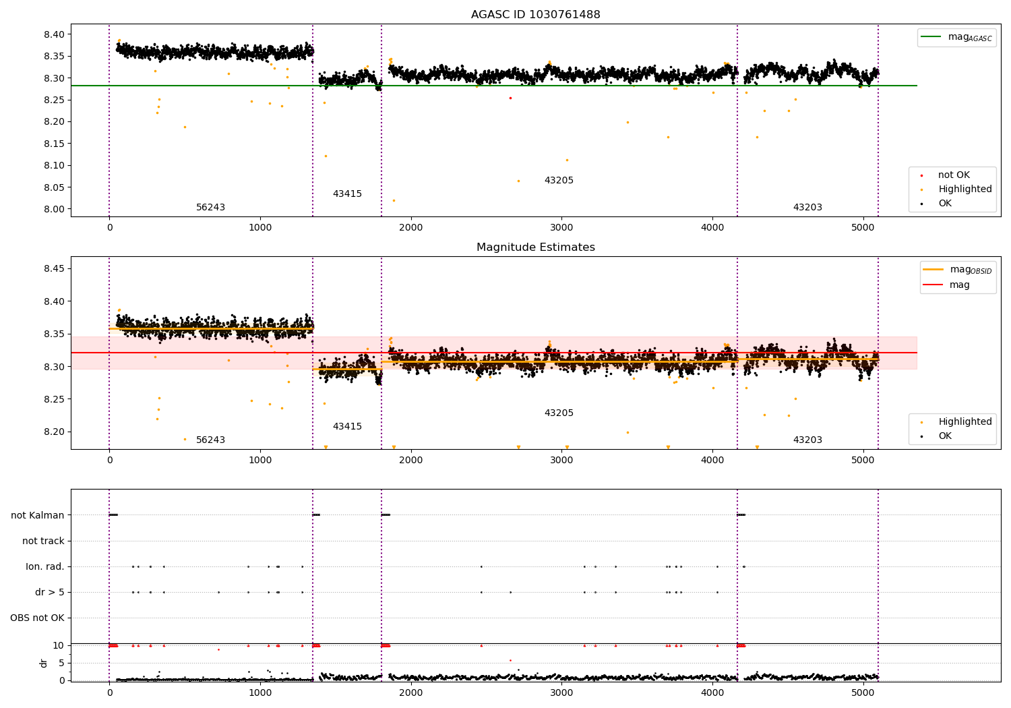Click the y-tick '10' on the dr axis
The image size is (1011, 708).
point(59,646)
